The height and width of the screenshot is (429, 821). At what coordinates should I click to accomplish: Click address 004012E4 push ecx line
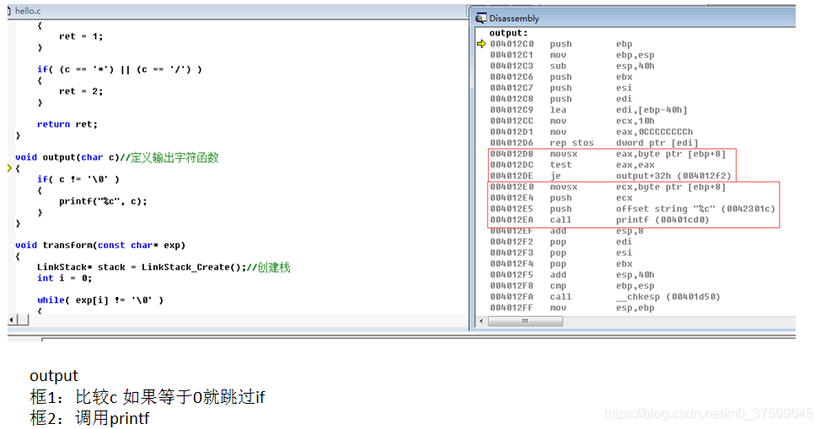(x=561, y=198)
